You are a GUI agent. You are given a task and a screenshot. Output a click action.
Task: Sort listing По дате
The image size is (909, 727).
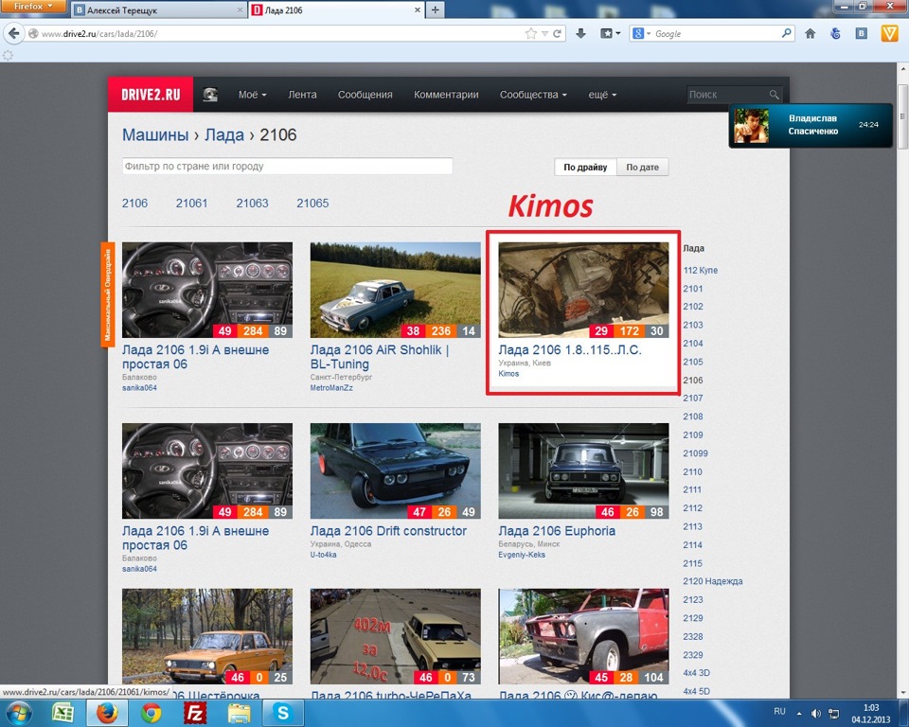click(x=642, y=167)
